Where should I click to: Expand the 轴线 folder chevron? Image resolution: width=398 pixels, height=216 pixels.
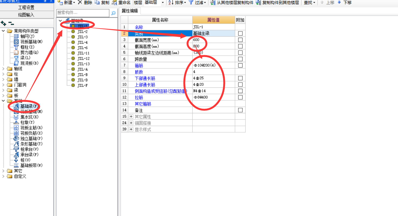click(x=3, y=69)
